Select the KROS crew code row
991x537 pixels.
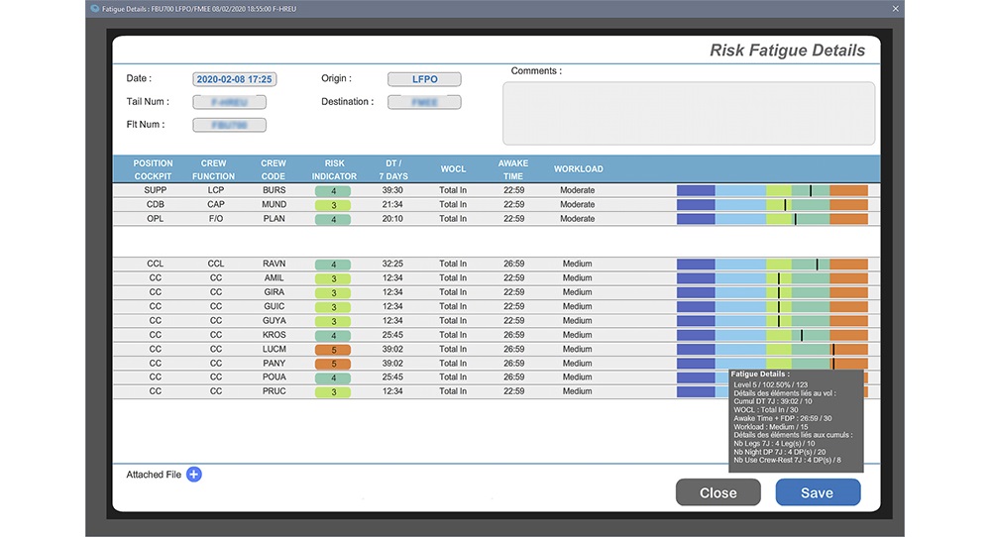(x=274, y=335)
